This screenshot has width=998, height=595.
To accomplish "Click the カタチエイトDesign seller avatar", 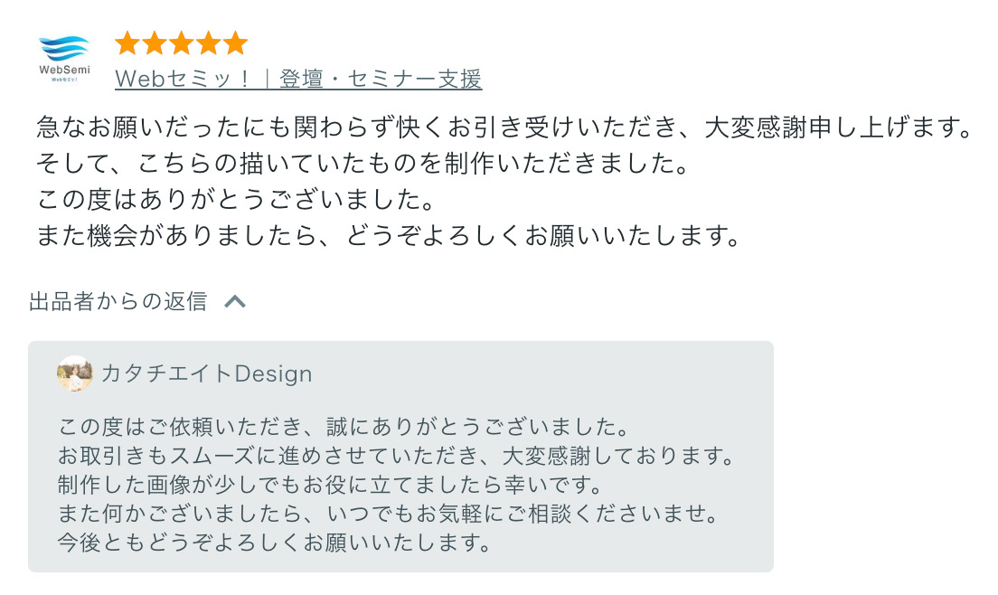I will coord(75,373).
